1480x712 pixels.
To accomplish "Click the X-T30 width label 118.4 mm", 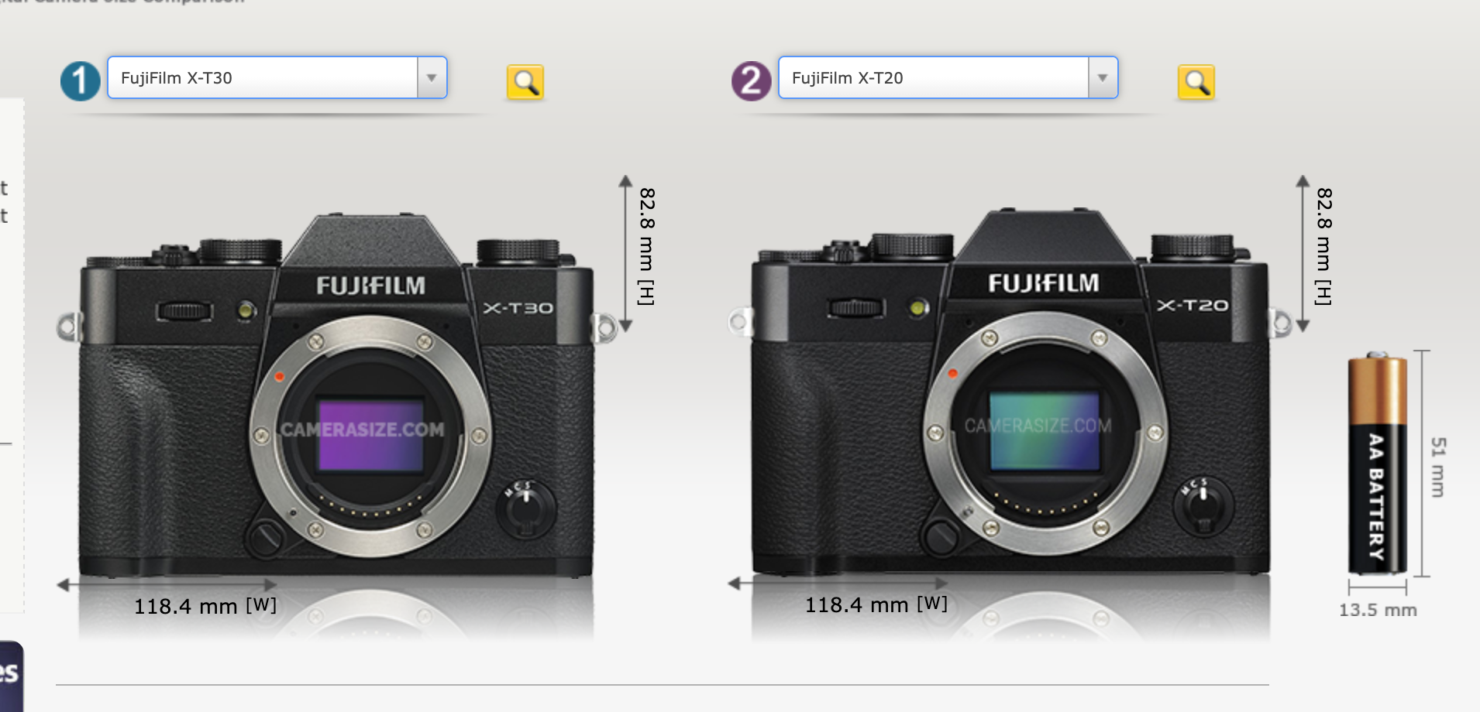I will (205, 606).
